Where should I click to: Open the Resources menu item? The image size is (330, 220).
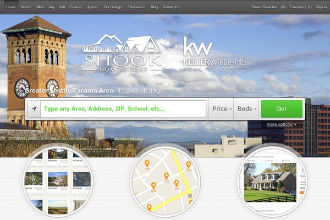pyautogui.click(x=136, y=7)
